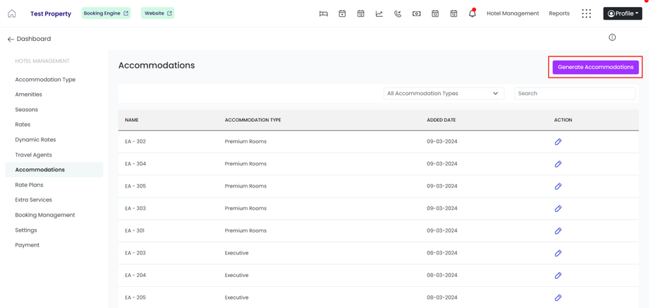Open the apps grid menu
Viewport: 649px width, 308px height.
pos(586,13)
